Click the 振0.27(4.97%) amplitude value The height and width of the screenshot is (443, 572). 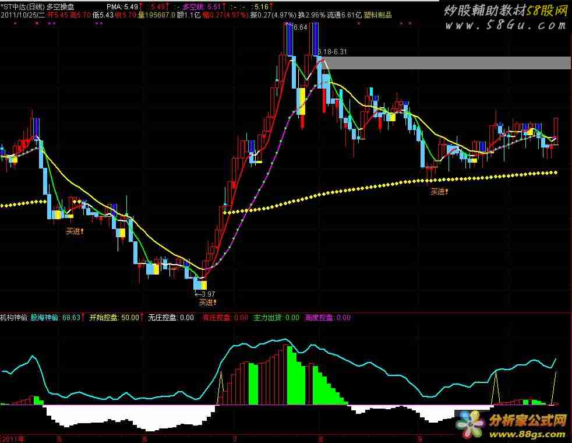tap(273, 15)
